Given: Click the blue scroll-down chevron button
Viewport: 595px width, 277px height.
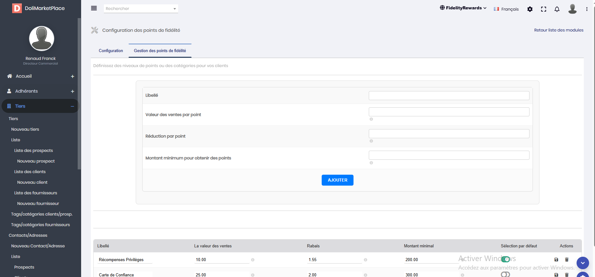Looking at the screenshot, I should coord(583,263).
